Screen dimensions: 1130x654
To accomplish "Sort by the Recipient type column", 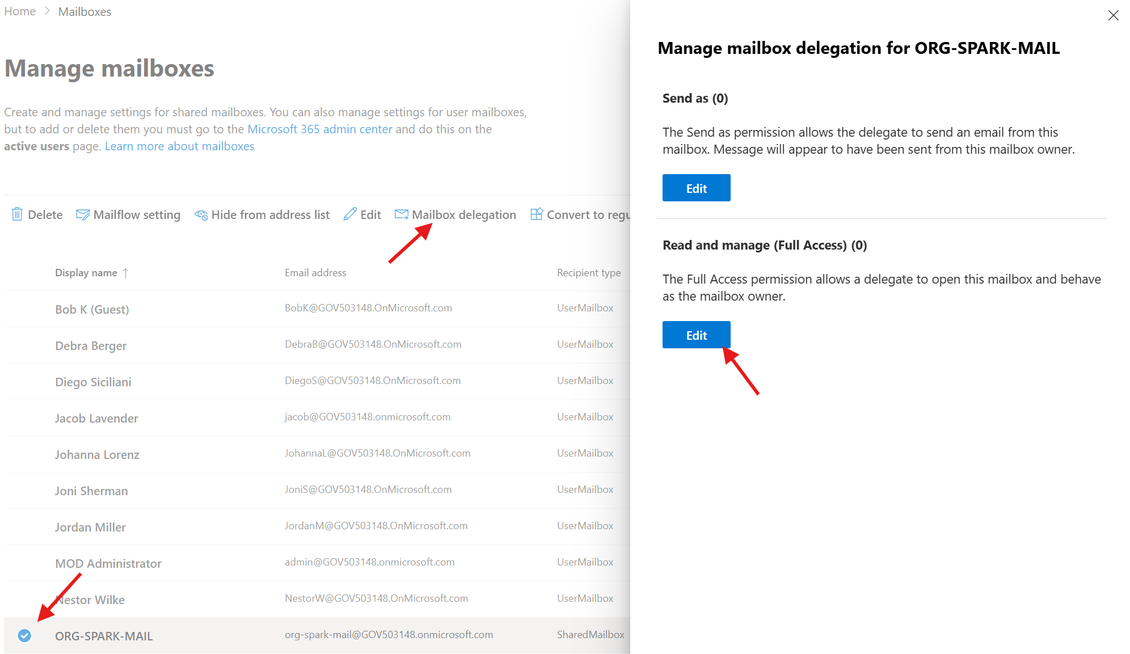I will (x=588, y=273).
